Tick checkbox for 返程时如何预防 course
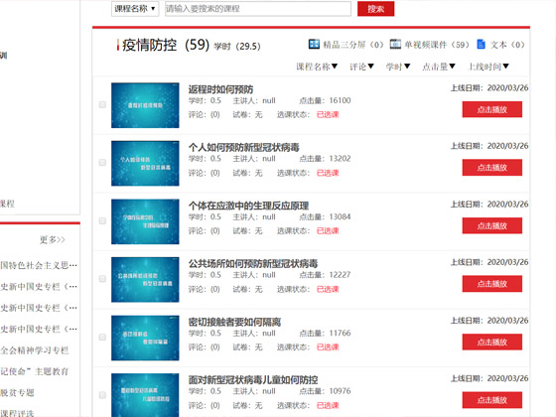The width and height of the screenshot is (556, 417). coord(102,104)
